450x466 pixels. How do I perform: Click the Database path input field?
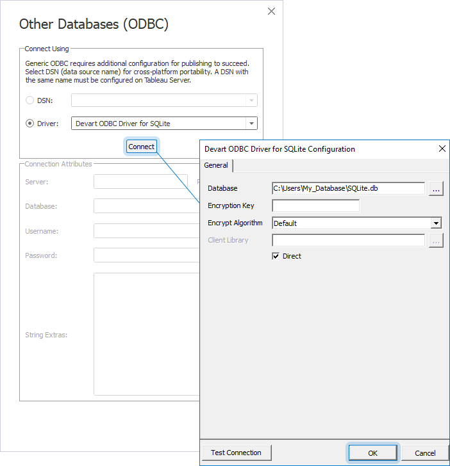click(348, 188)
